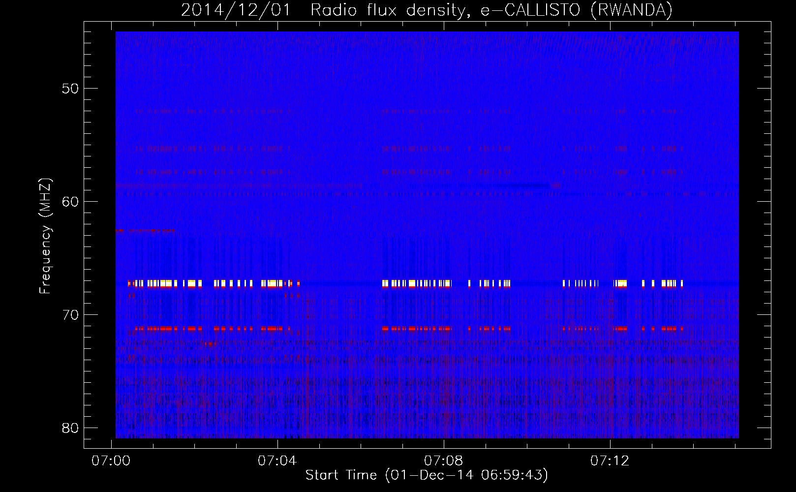
Task: Click the plot title mentioning e-CALLISTO (RWANDA)
Action: click(x=427, y=10)
